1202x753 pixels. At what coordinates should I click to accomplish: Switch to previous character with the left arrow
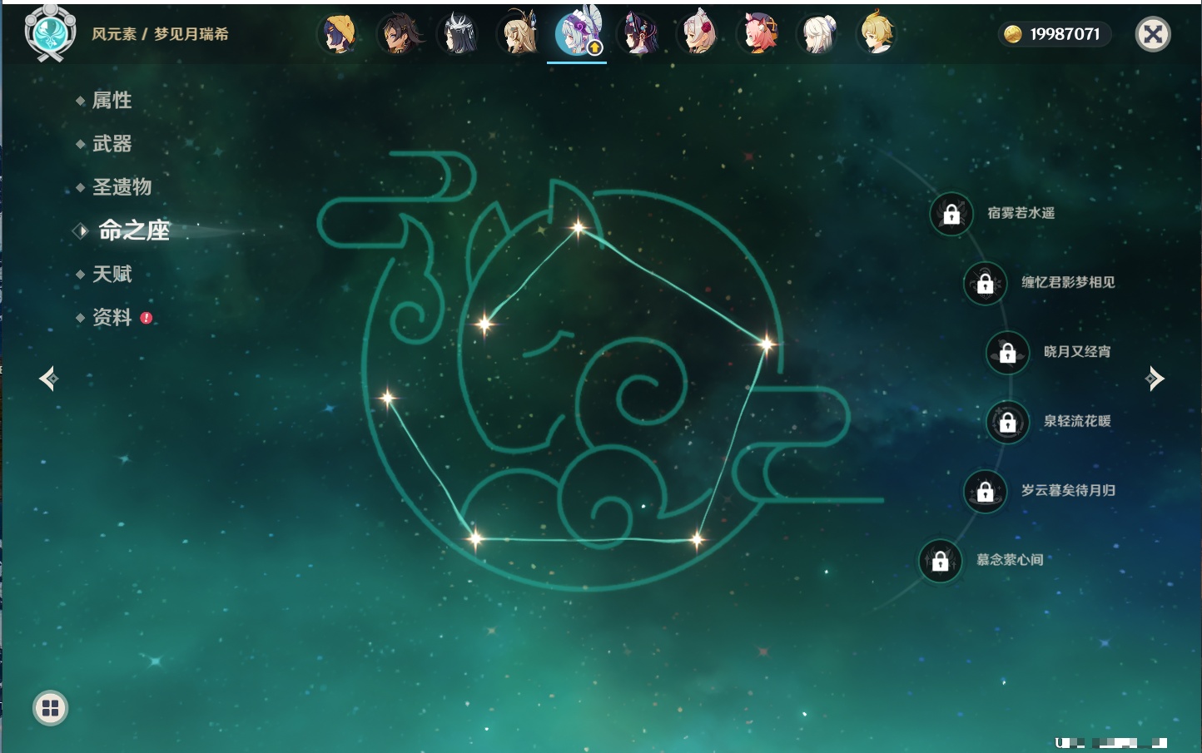coord(48,379)
